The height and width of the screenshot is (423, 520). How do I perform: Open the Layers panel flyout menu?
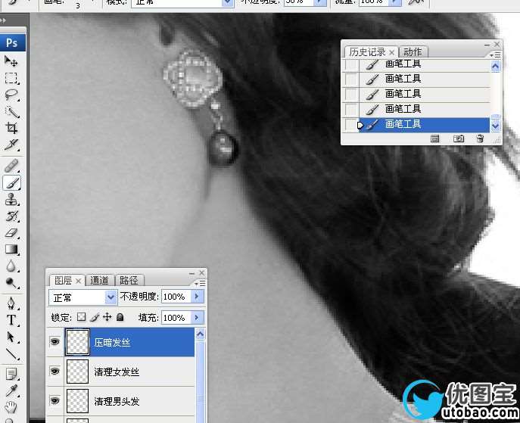[200, 284]
